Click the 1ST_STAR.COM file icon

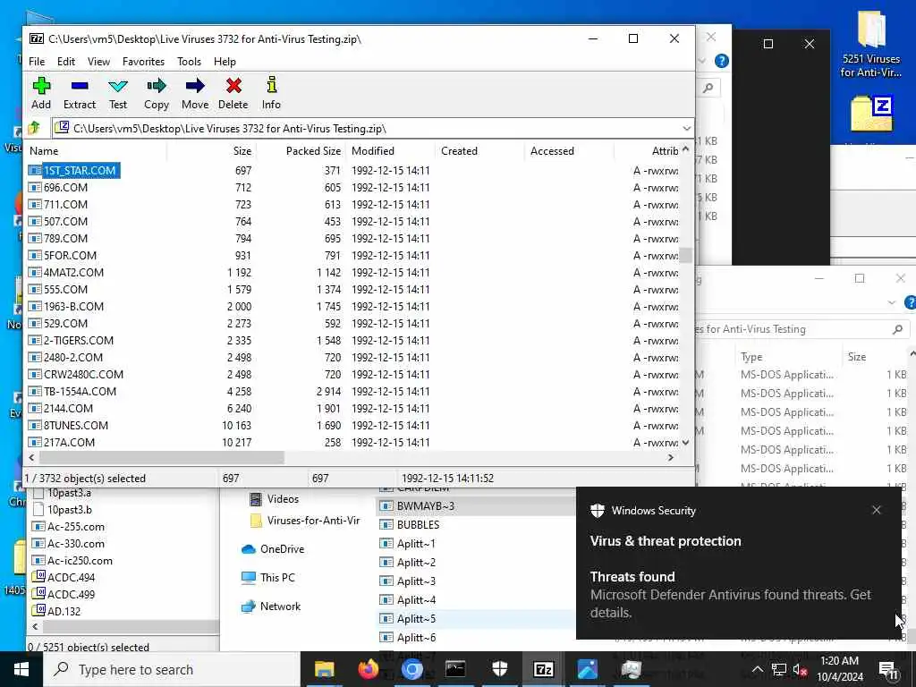(x=35, y=171)
